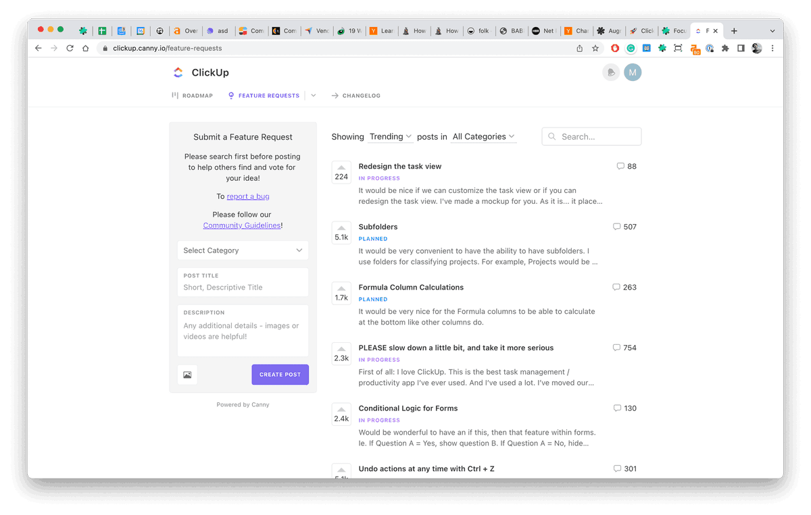Follow the 'report a bug' link
The image size is (811, 515).
[x=248, y=196]
